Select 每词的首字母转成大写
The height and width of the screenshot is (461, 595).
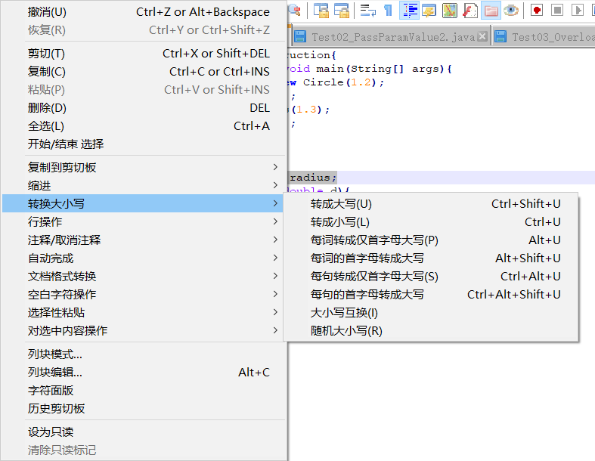(431, 258)
